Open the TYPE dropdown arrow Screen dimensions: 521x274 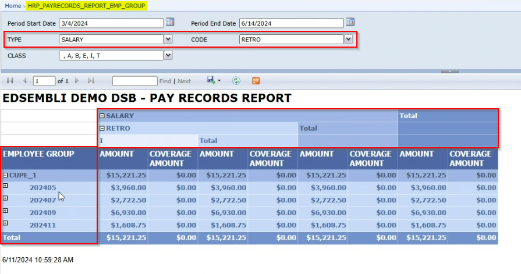(x=168, y=39)
